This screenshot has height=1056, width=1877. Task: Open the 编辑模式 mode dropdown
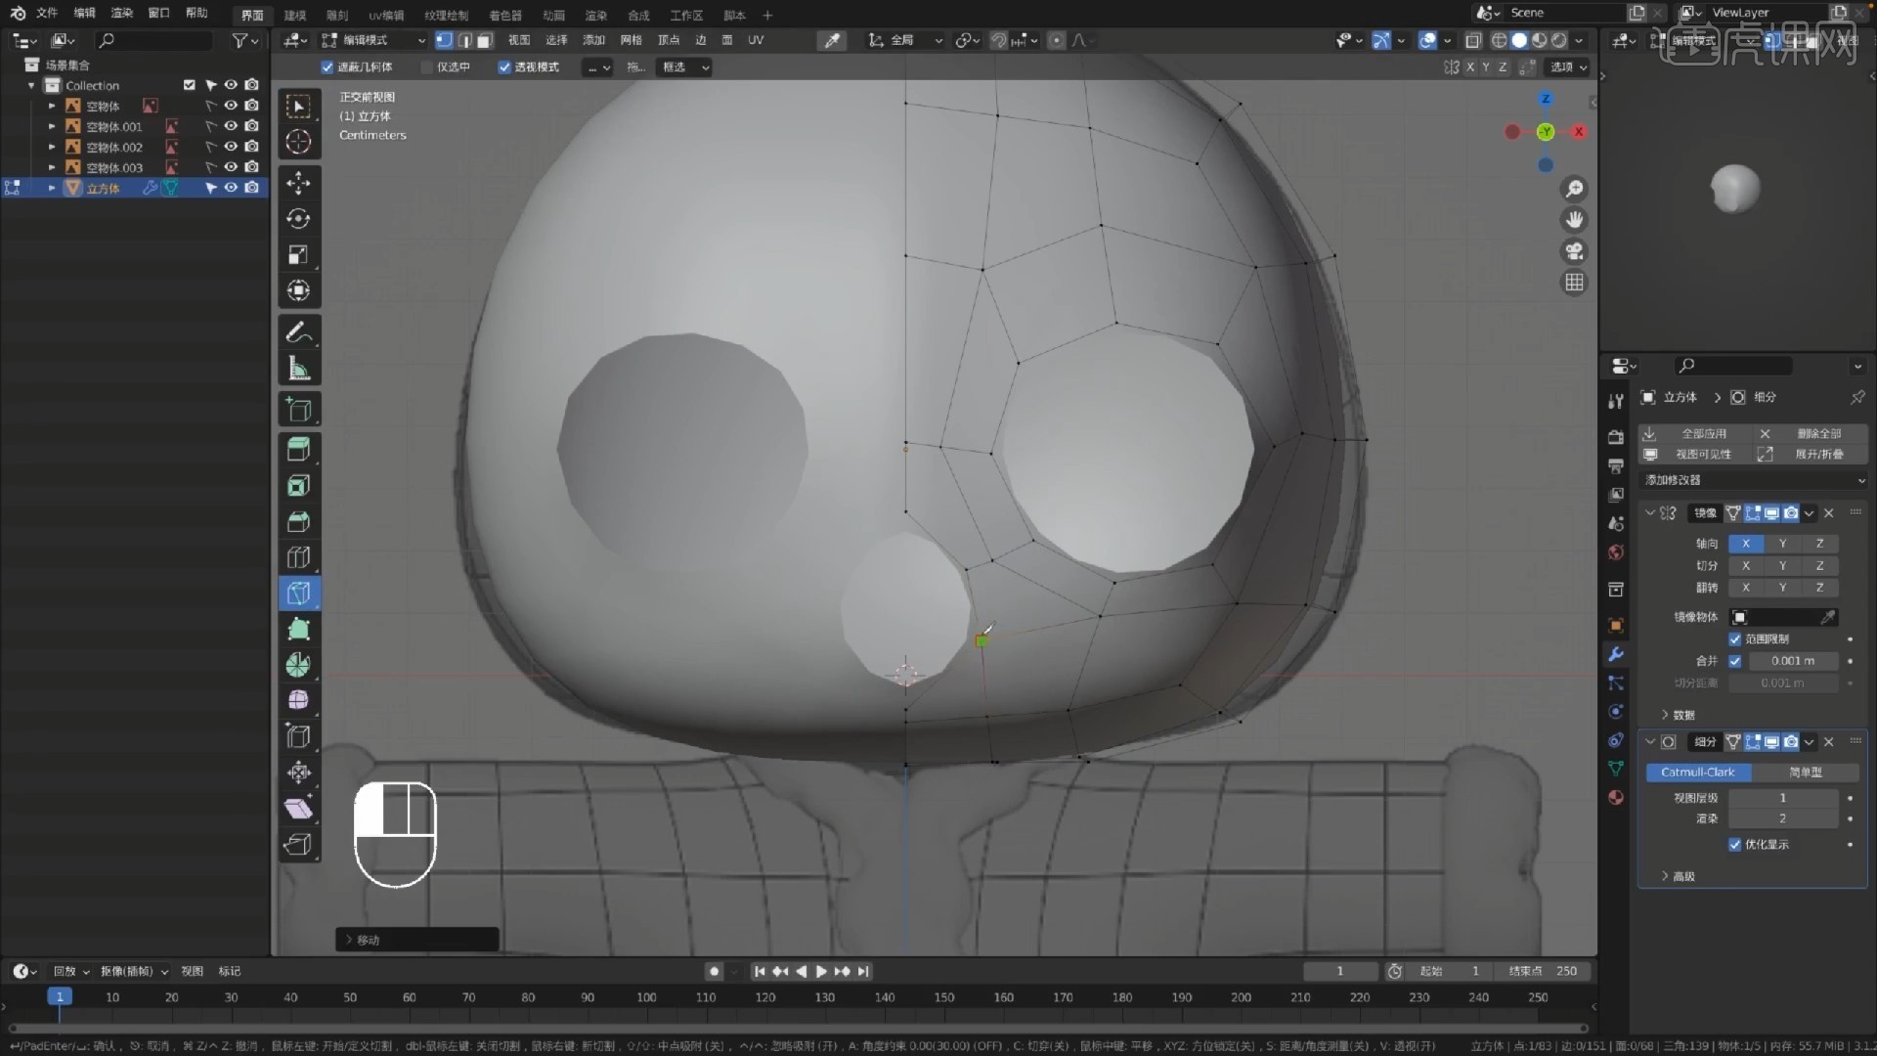pyautogui.click(x=373, y=40)
